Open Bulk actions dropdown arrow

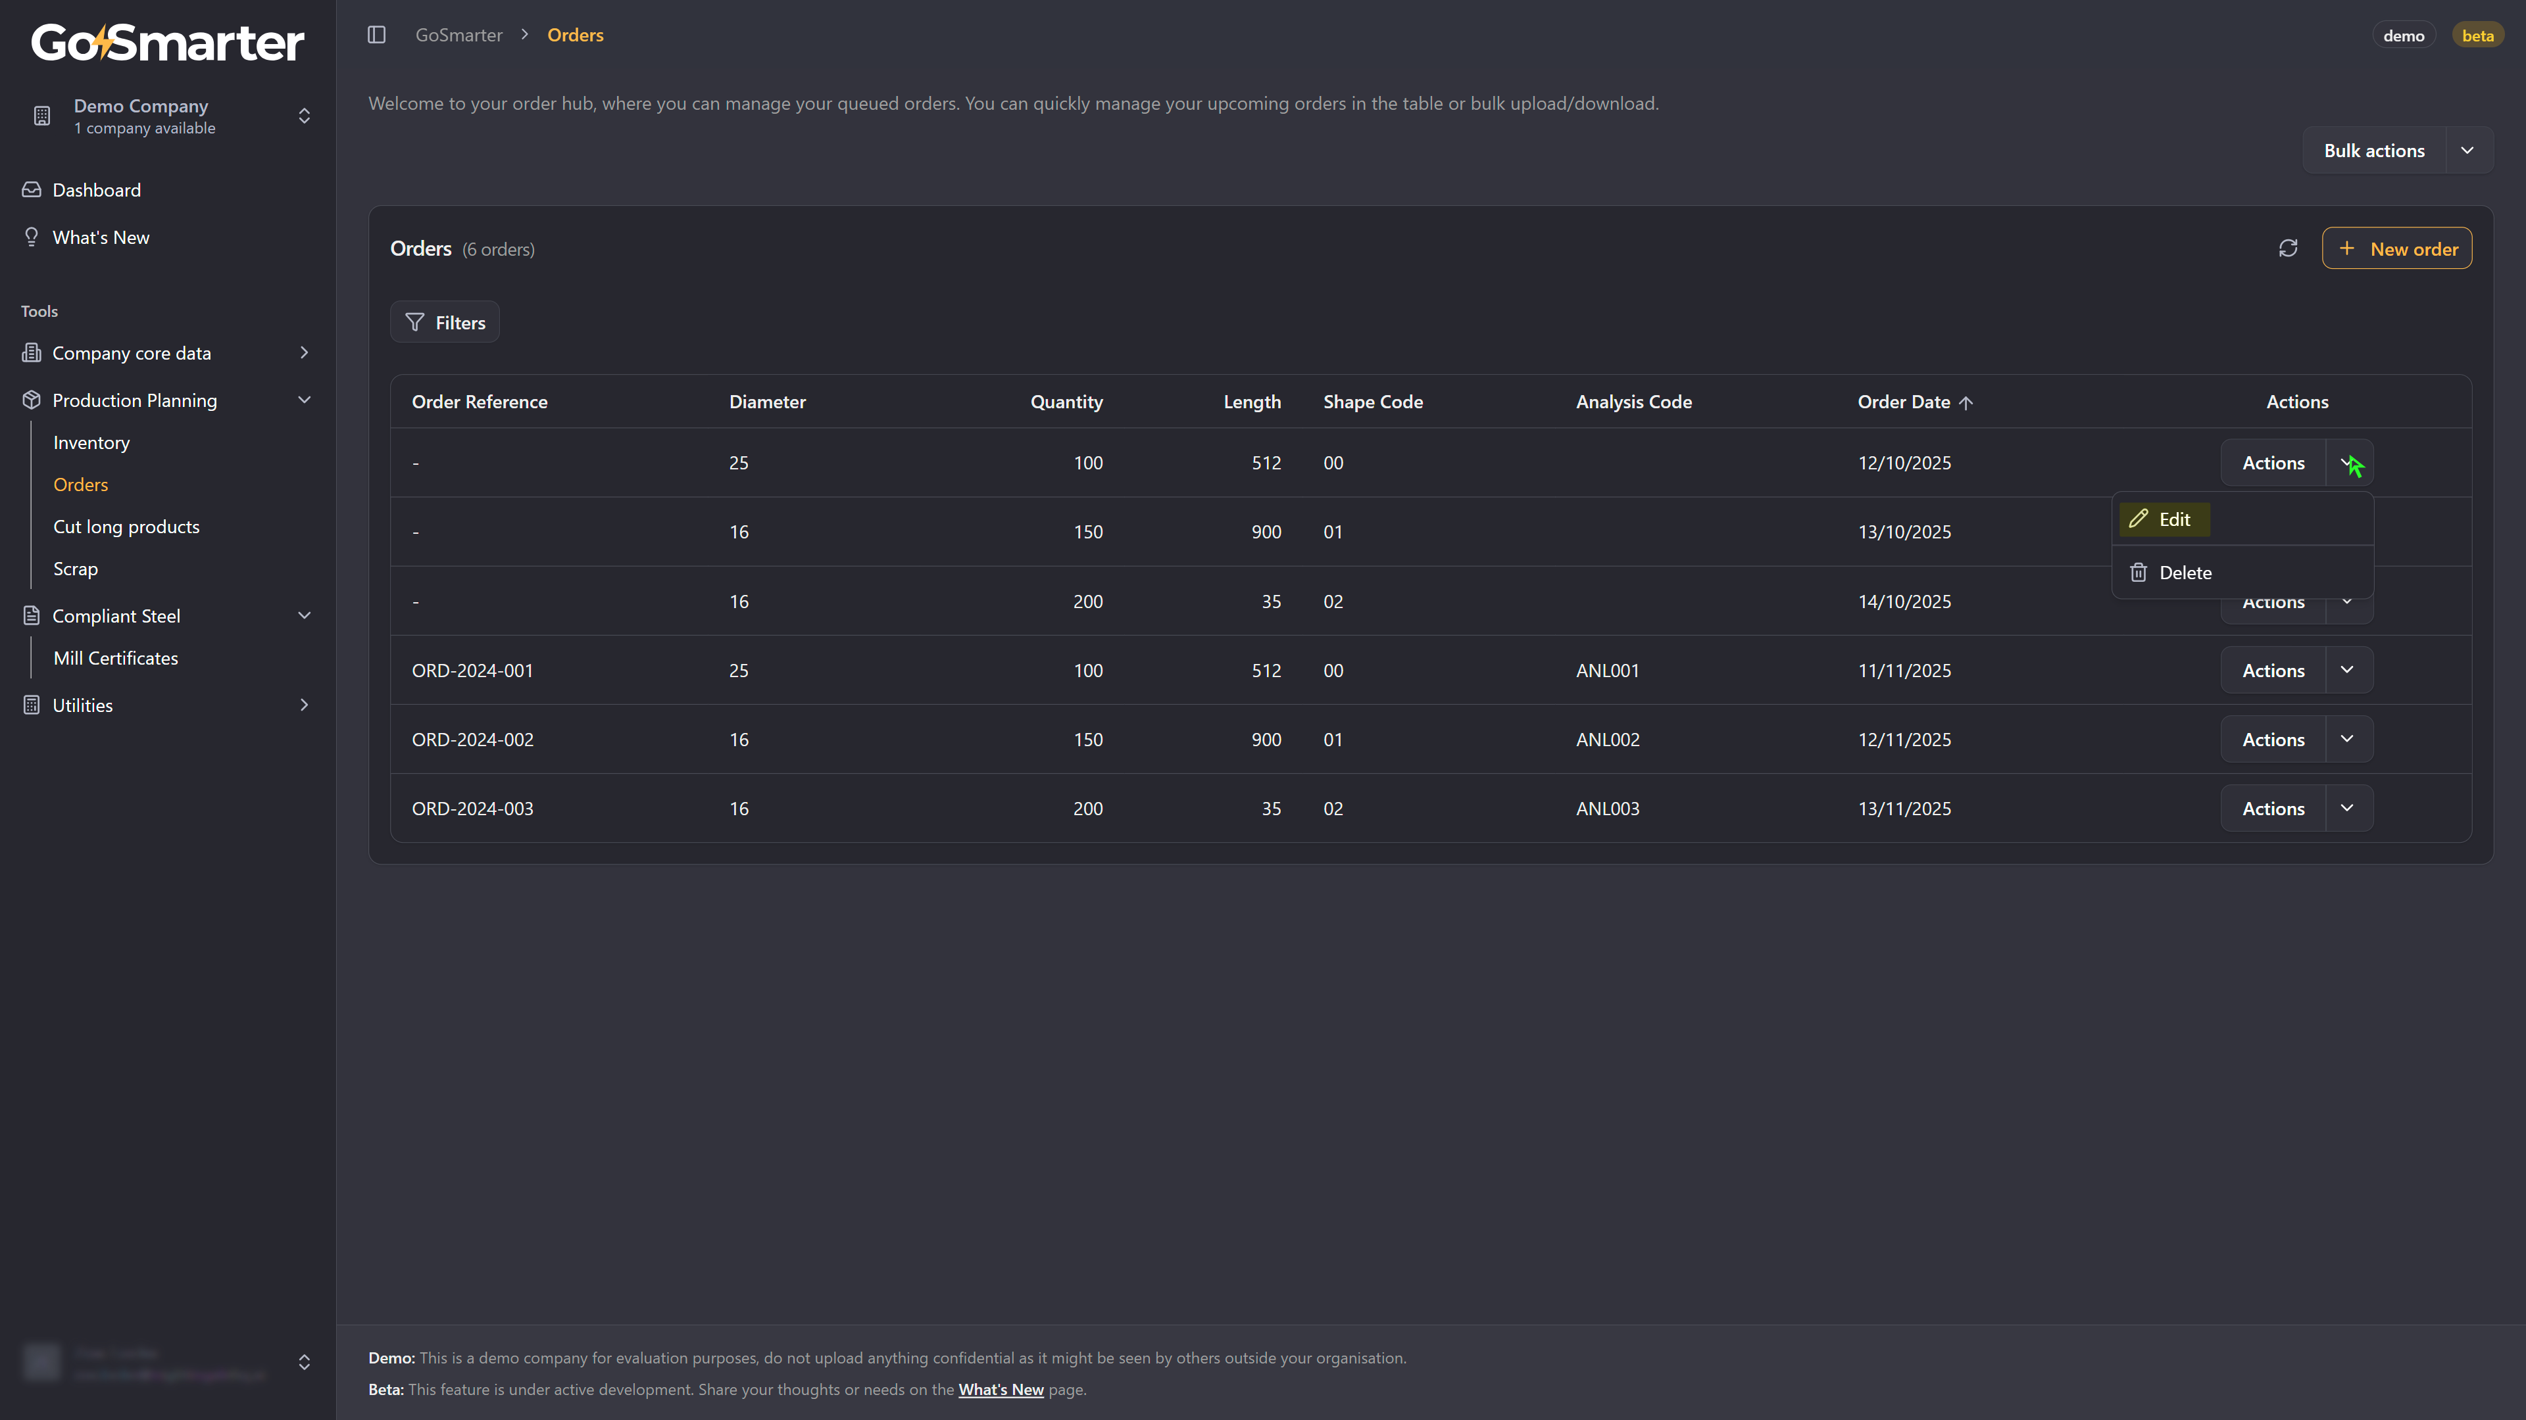(2468, 151)
